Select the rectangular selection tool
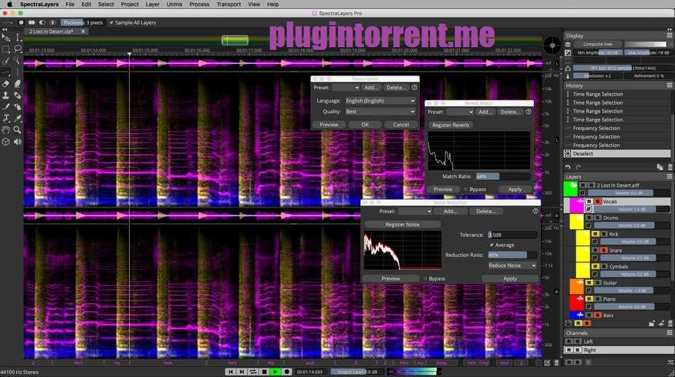This screenshot has height=377, width=675. click(5, 49)
